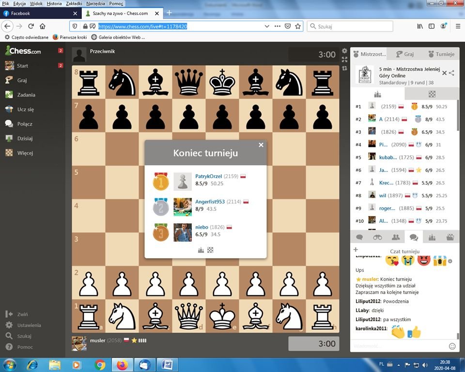Open friends people tab
Screen dimensions: 465x372
point(396,237)
